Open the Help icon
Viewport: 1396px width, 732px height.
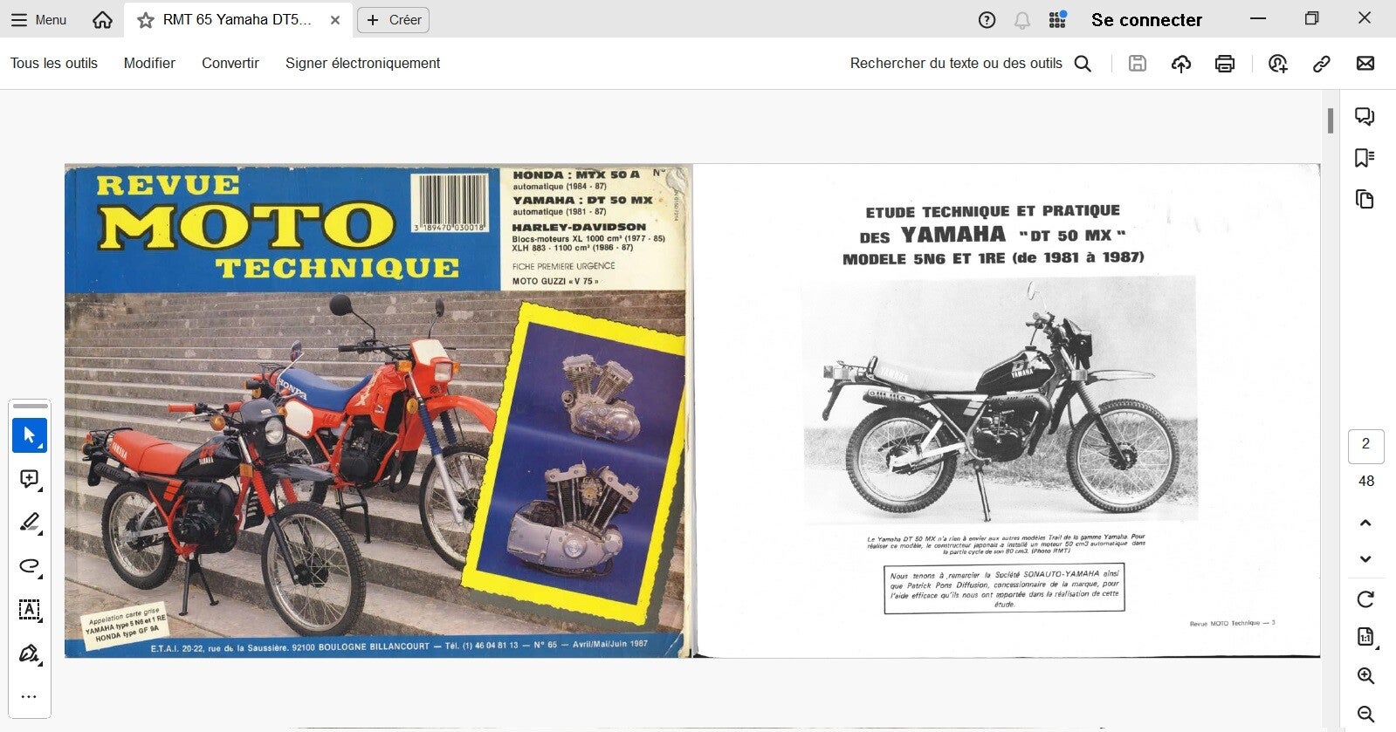click(987, 19)
